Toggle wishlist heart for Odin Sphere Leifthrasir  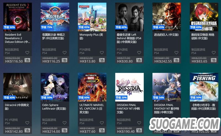pos(65,123)
